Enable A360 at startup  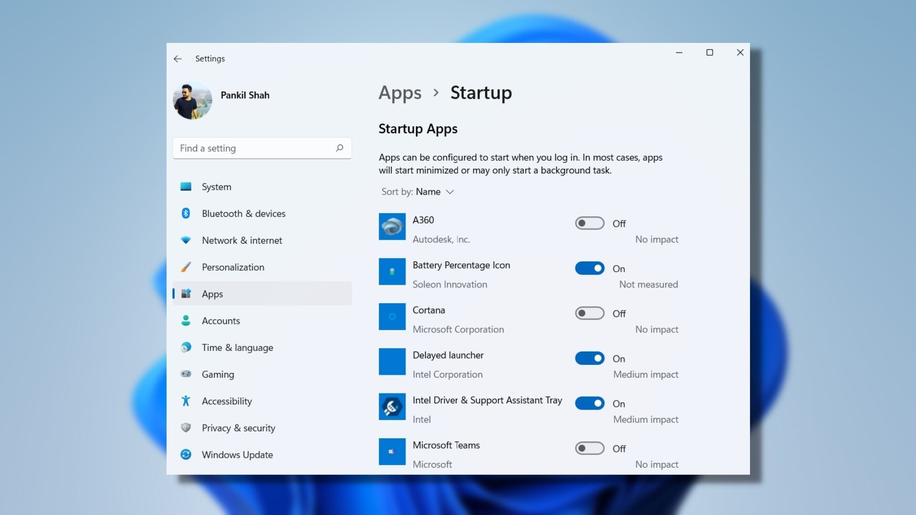[590, 223]
